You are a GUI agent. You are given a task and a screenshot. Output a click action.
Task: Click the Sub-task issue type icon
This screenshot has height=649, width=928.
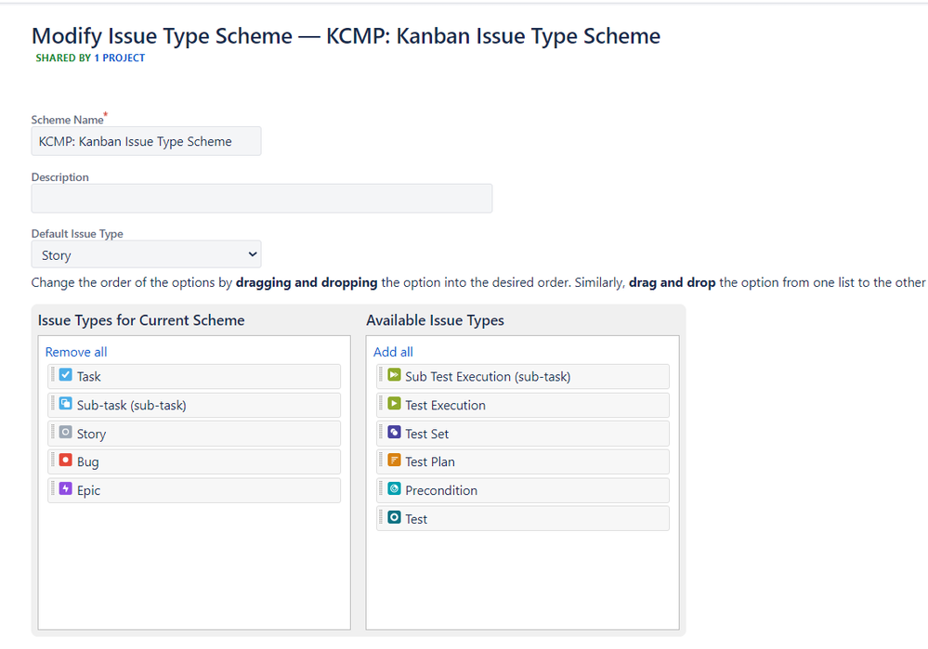(x=64, y=404)
